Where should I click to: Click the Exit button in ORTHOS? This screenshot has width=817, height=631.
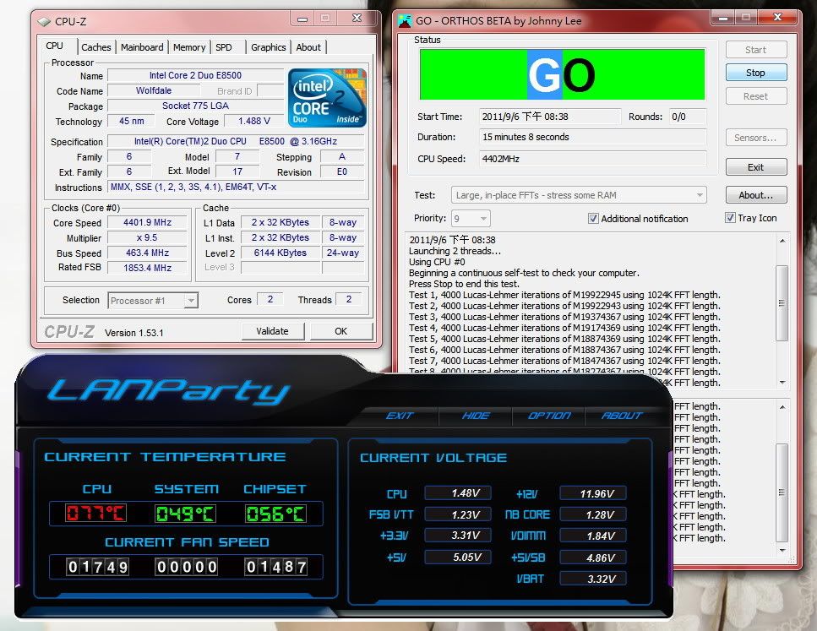pos(755,167)
